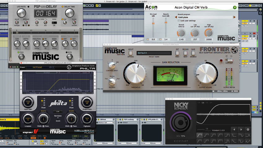Fold the CMVerb device with its triangle
This screenshot has height=148, width=263.
pyautogui.click(x=96, y=120)
